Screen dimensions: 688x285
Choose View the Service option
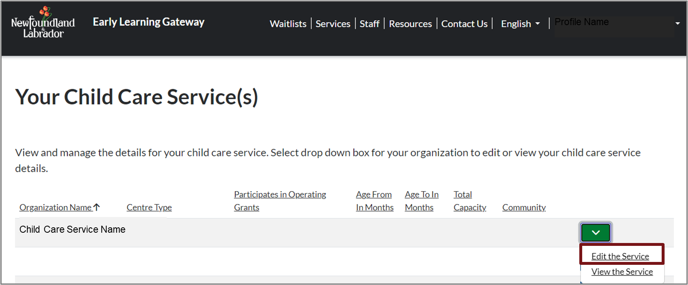pos(622,272)
